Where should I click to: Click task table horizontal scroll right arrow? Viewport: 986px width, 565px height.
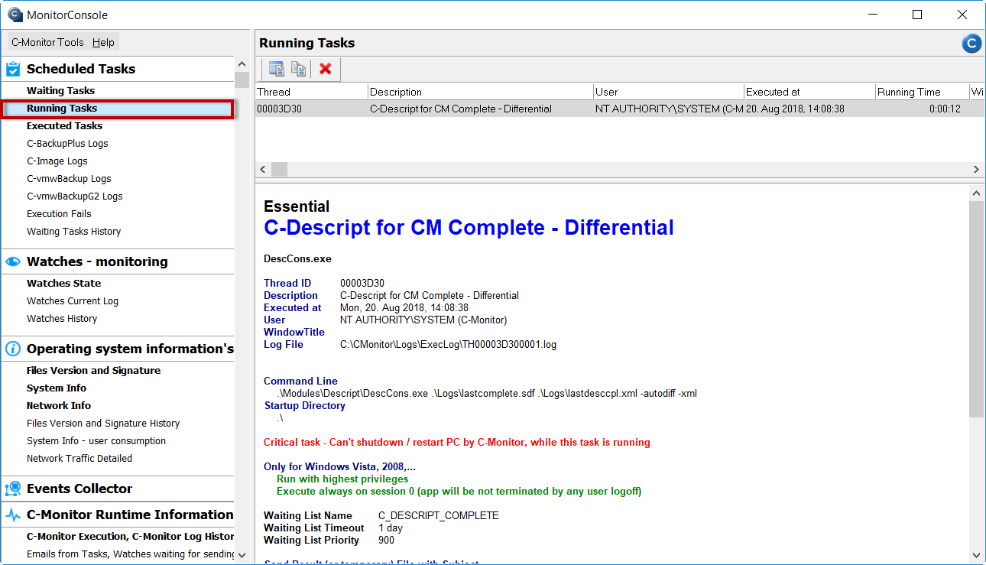[977, 169]
